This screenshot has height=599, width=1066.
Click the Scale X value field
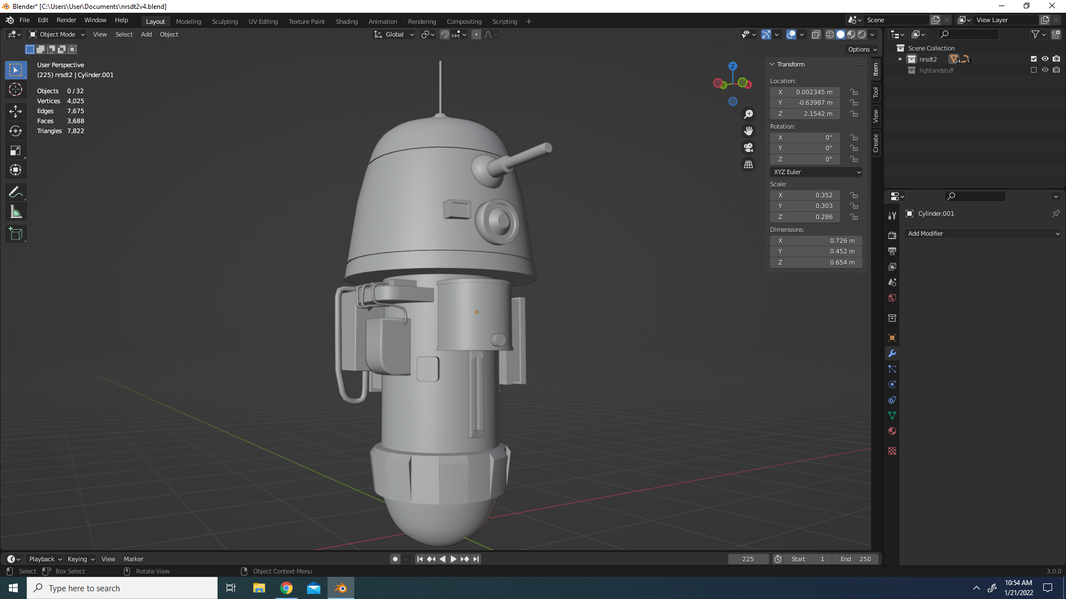[804, 195]
